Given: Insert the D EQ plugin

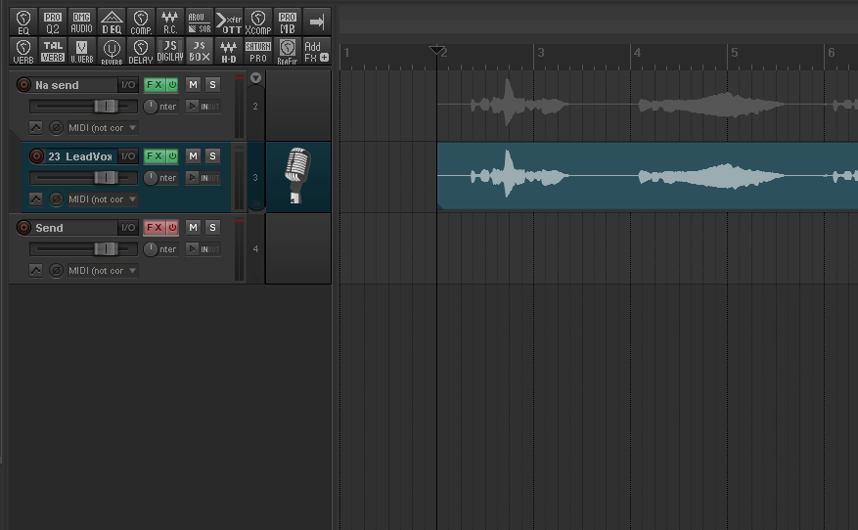Looking at the screenshot, I should coord(112,22).
